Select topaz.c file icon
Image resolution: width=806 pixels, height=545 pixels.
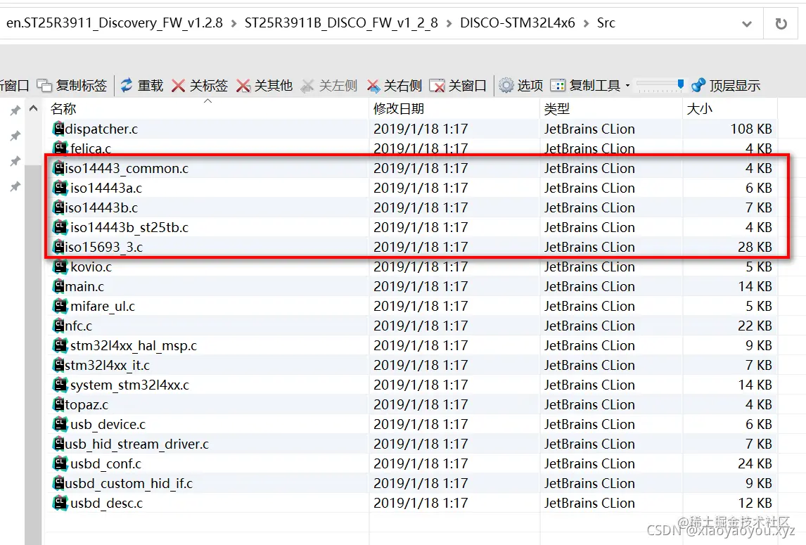(x=60, y=404)
